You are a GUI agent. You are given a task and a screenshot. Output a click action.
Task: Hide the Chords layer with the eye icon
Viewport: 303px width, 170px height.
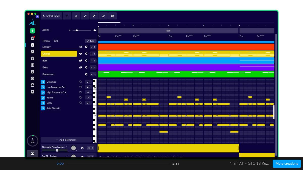click(x=81, y=54)
